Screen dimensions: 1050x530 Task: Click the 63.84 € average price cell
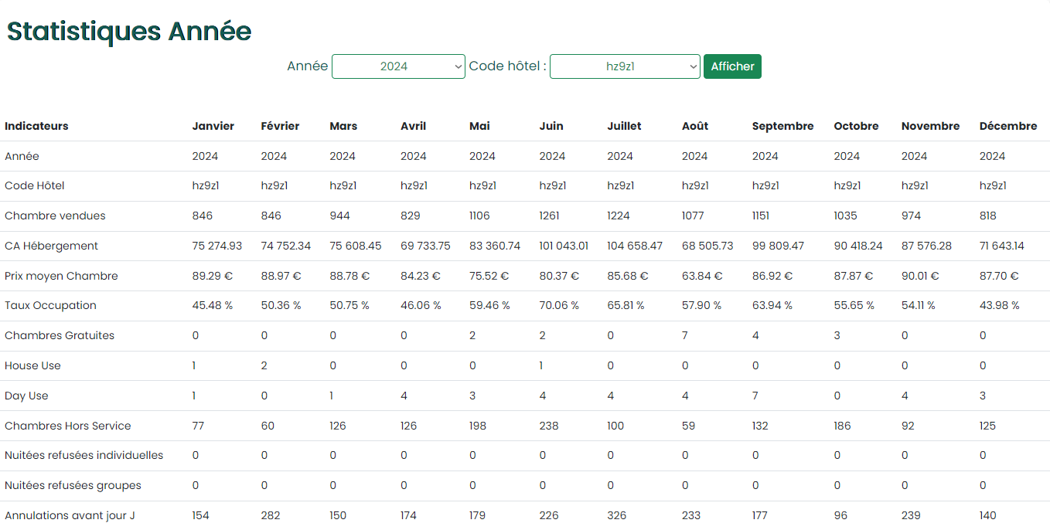coord(701,276)
